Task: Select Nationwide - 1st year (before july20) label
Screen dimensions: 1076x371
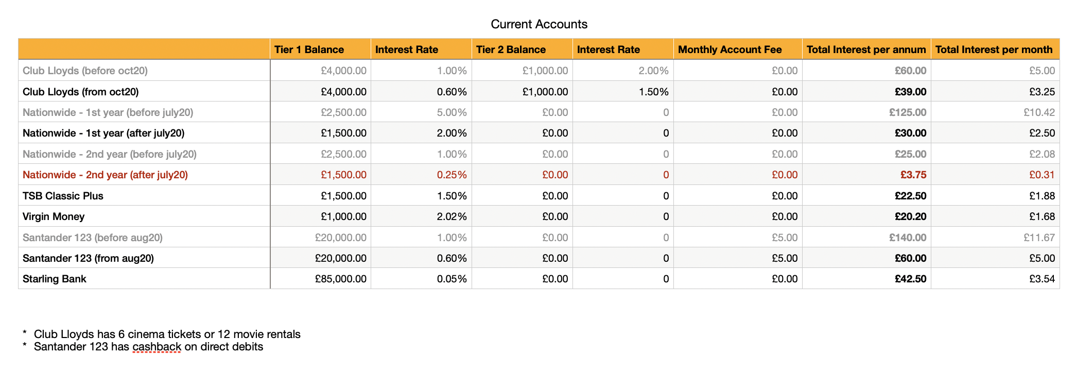Action: [108, 112]
